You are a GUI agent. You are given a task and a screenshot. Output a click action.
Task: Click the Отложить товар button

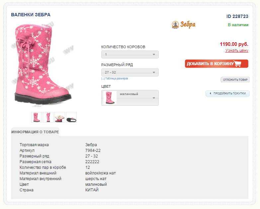pos(235,80)
